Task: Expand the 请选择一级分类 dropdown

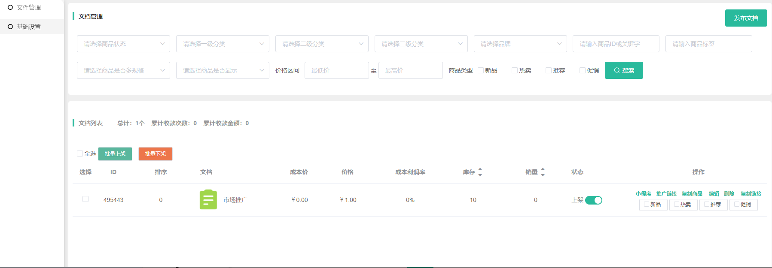Action: click(x=223, y=44)
